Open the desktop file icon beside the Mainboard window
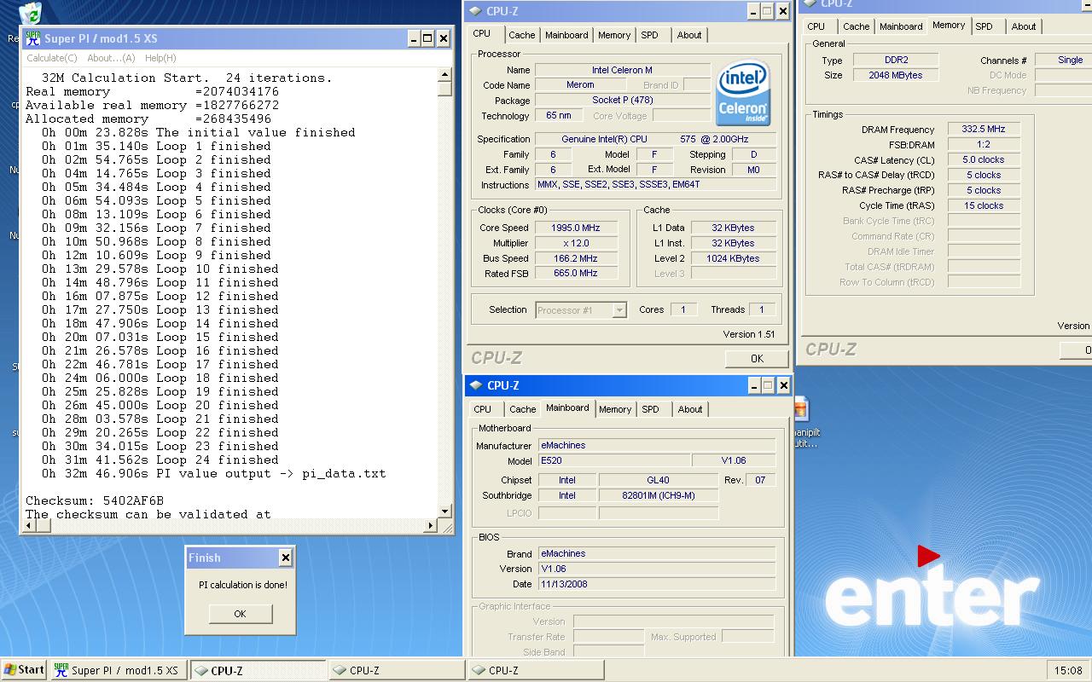 tap(801, 409)
